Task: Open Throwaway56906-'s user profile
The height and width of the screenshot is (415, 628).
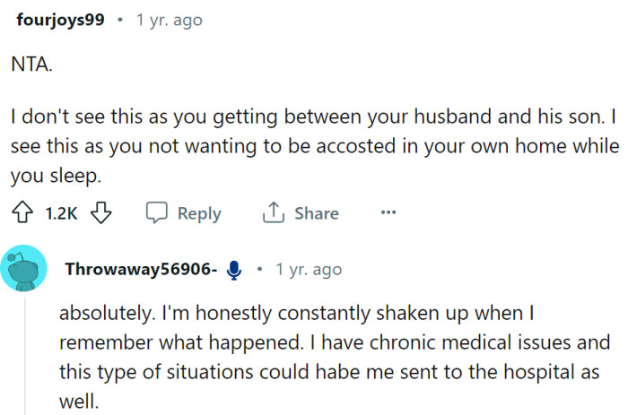Action: point(141,270)
